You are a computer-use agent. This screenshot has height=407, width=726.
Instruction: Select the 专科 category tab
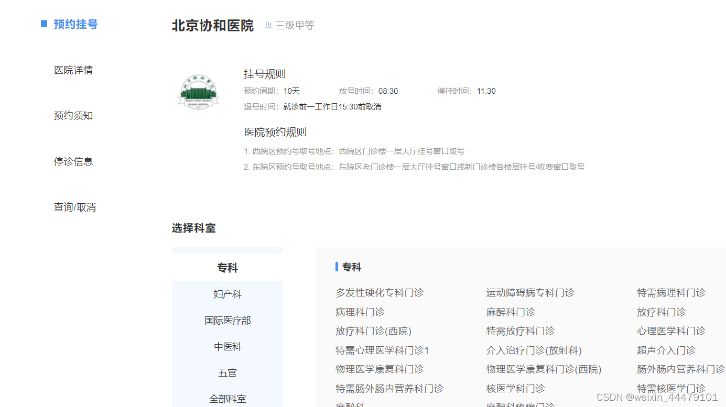pos(227,268)
